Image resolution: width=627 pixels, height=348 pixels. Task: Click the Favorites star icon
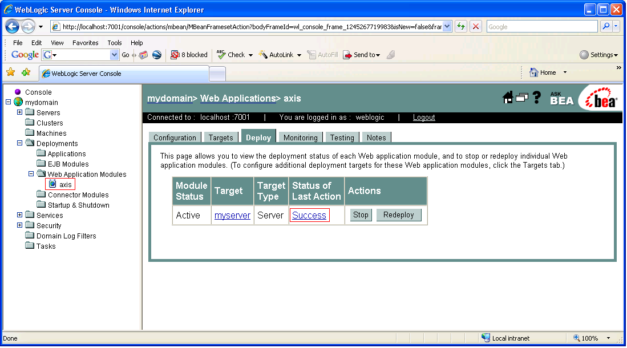tap(11, 72)
